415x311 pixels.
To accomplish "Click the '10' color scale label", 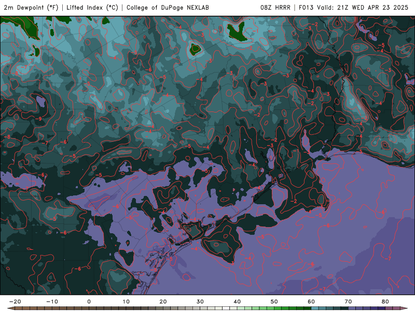I will pos(126,302).
